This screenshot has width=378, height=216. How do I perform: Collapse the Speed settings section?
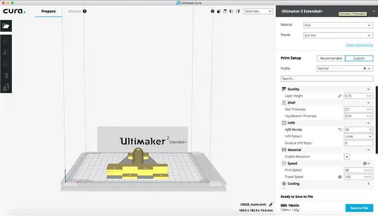(369, 164)
